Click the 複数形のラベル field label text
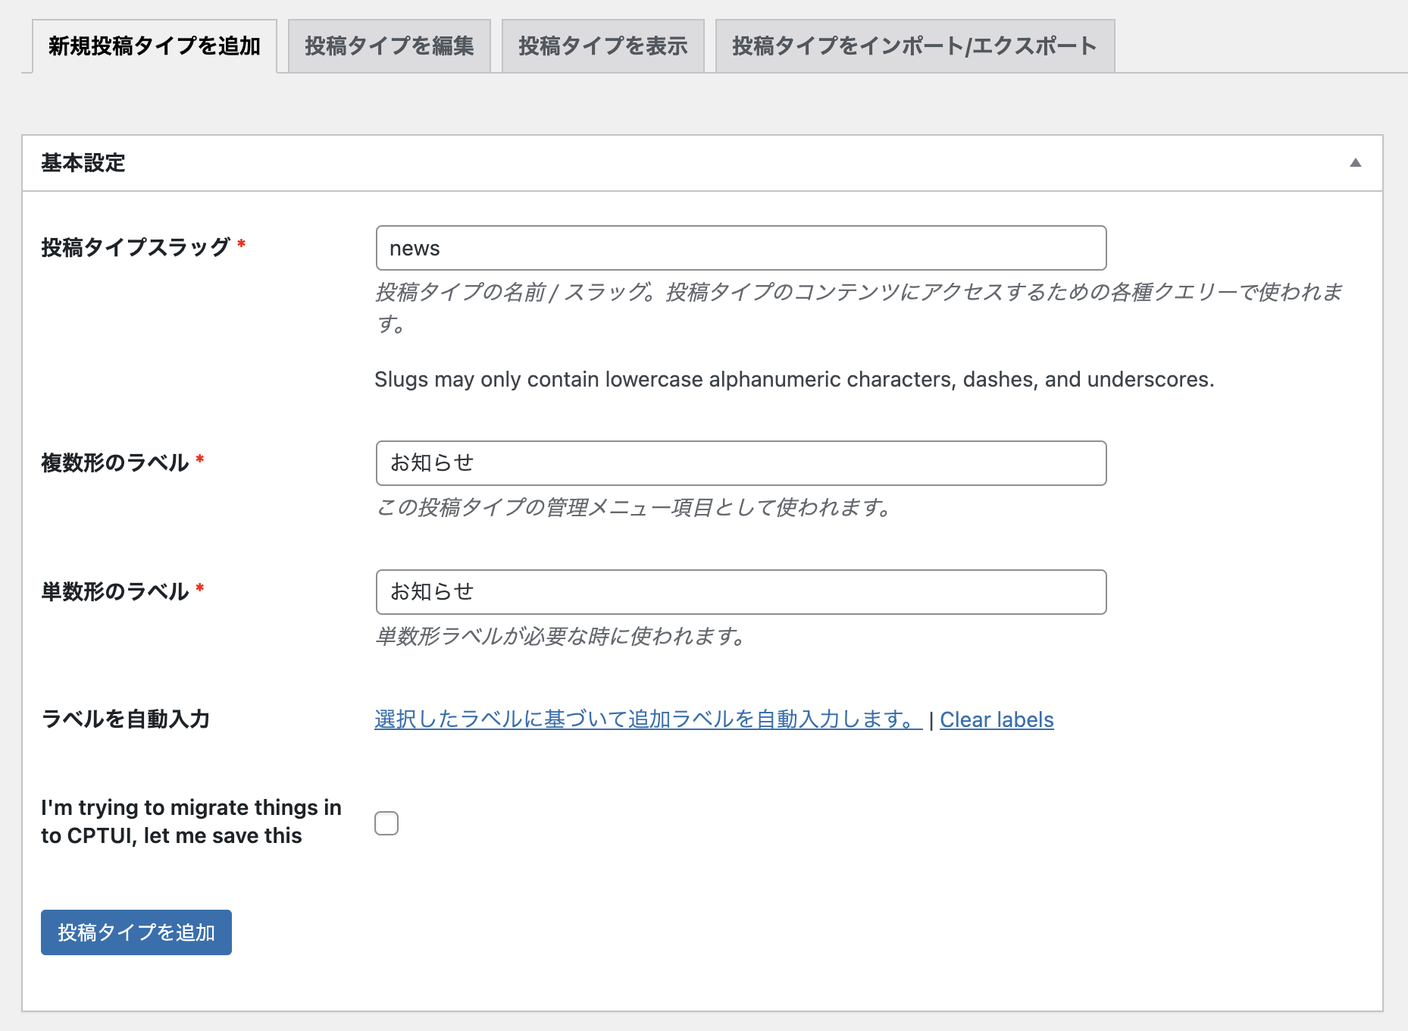 [x=114, y=462]
